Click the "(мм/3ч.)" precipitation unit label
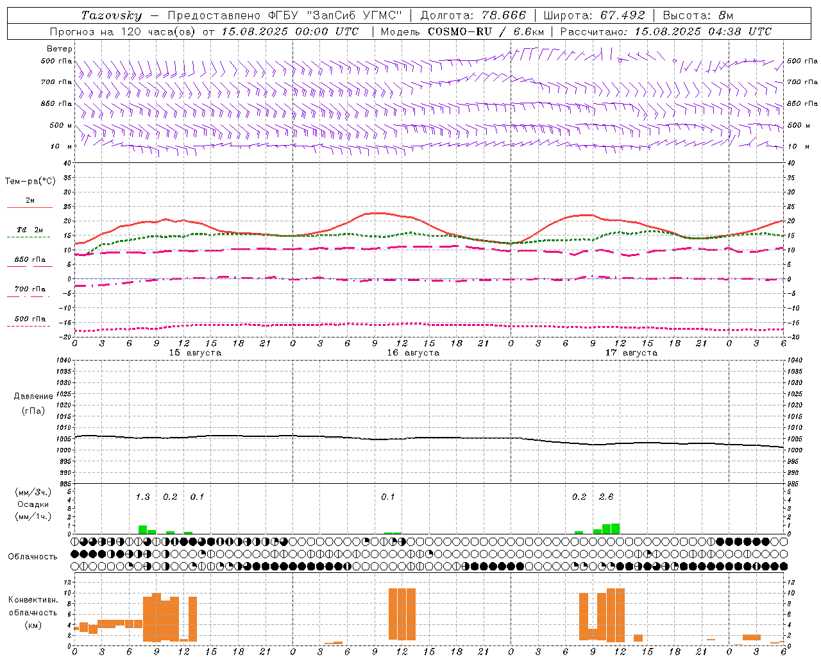The width and height of the screenshot is (821, 657). tap(33, 492)
